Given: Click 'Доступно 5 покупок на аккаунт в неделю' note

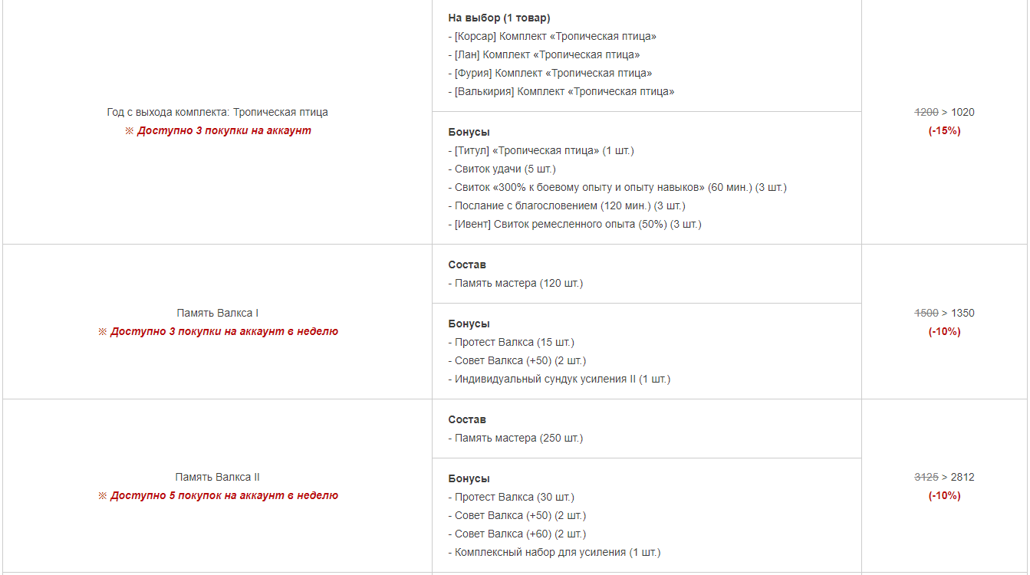Looking at the screenshot, I should pyautogui.click(x=224, y=496).
